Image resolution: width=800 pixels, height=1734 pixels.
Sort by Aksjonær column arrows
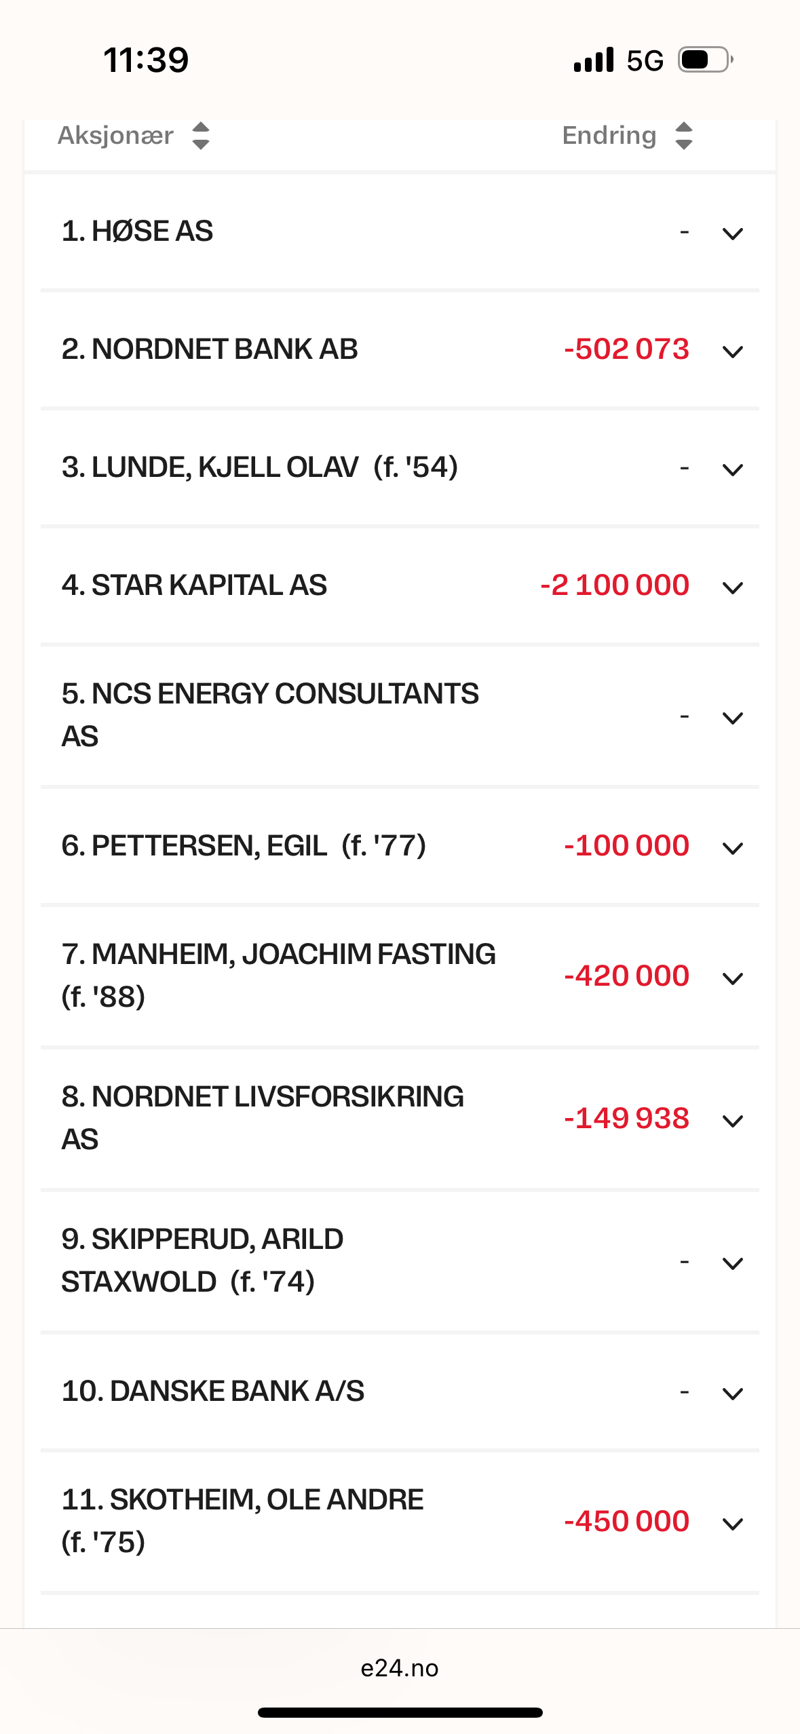click(201, 136)
